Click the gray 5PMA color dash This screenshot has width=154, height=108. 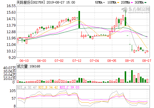(x=104, y=3)
